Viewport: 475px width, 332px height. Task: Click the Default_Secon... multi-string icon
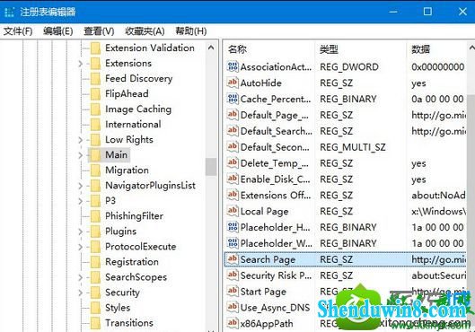(x=233, y=147)
